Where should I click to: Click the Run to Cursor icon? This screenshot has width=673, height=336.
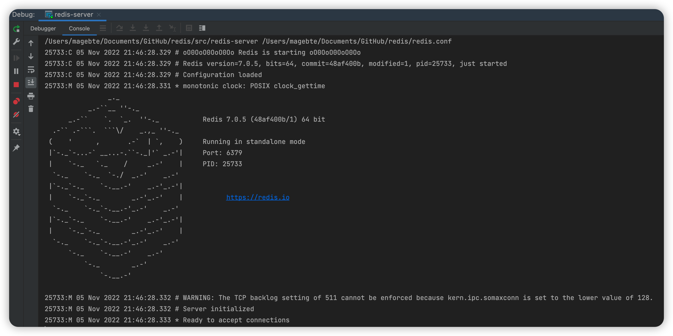click(172, 28)
